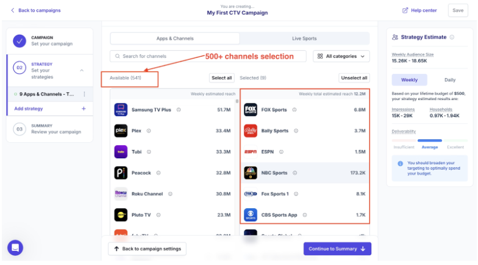The width and height of the screenshot is (478, 265).
Task: Open info icon next to Pluto TV
Action: [x=159, y=215]
